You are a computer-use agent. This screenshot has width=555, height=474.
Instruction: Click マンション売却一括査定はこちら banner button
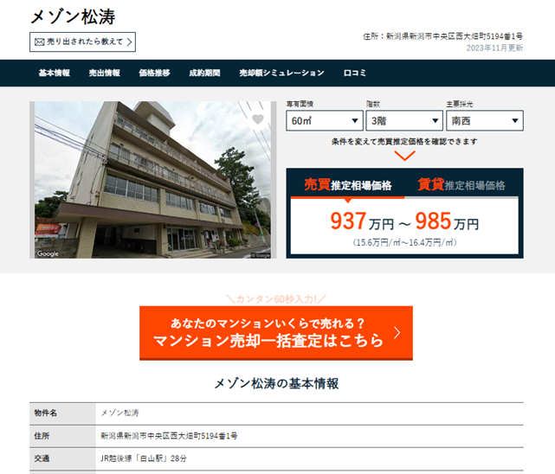[276, 333]
